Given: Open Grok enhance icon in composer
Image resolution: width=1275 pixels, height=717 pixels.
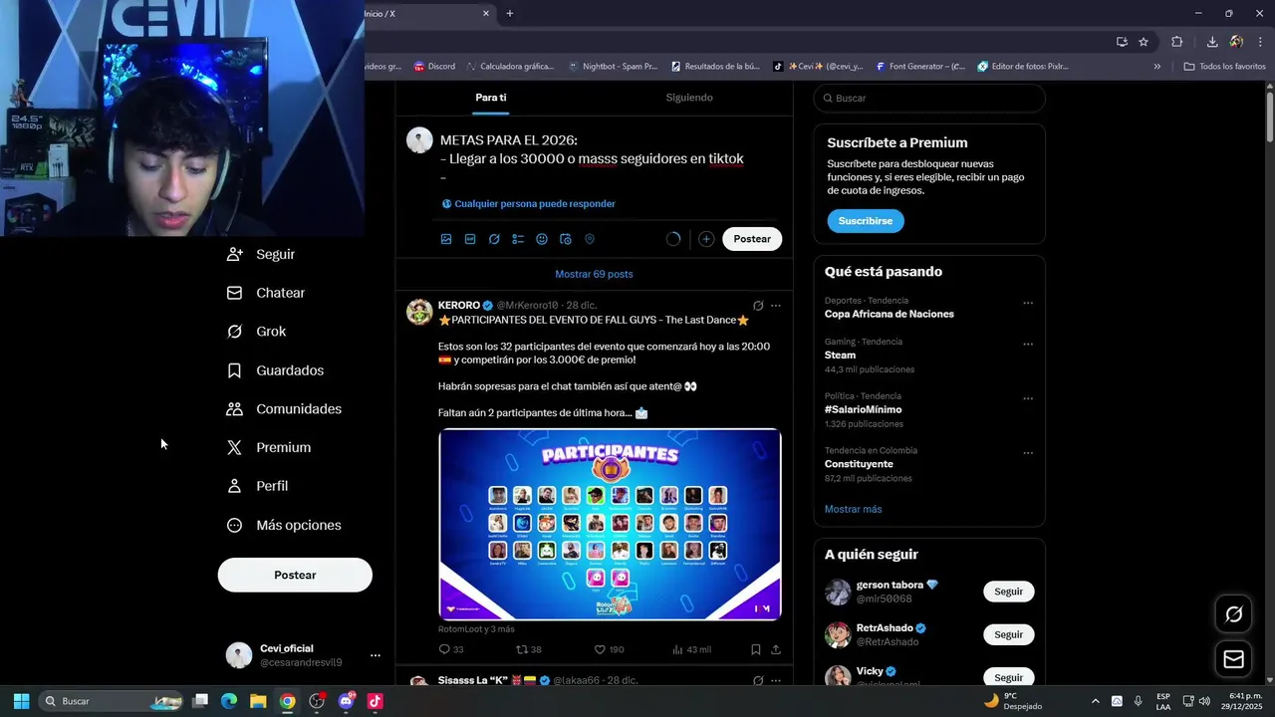Looking at the screenshot, I should click(494, 239).
